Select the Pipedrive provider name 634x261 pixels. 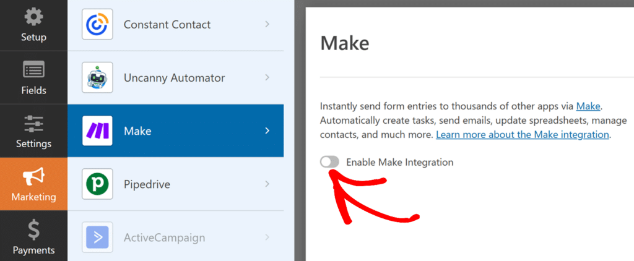pyautogui.click(x=147, y=185)
